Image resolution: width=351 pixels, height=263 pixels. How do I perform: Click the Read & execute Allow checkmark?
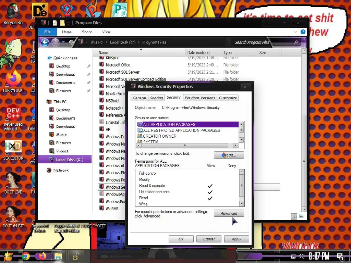pos(210,186)
